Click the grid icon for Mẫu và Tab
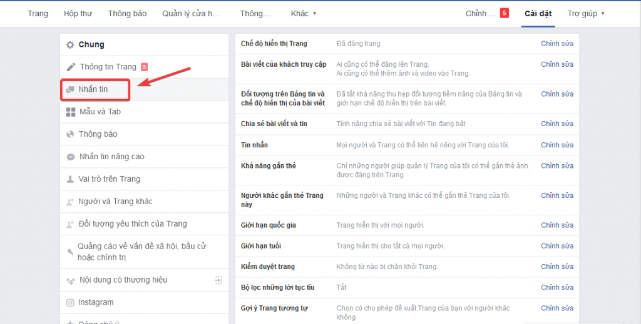Viewport: 641px width, 324px height. tap(71, 112)
